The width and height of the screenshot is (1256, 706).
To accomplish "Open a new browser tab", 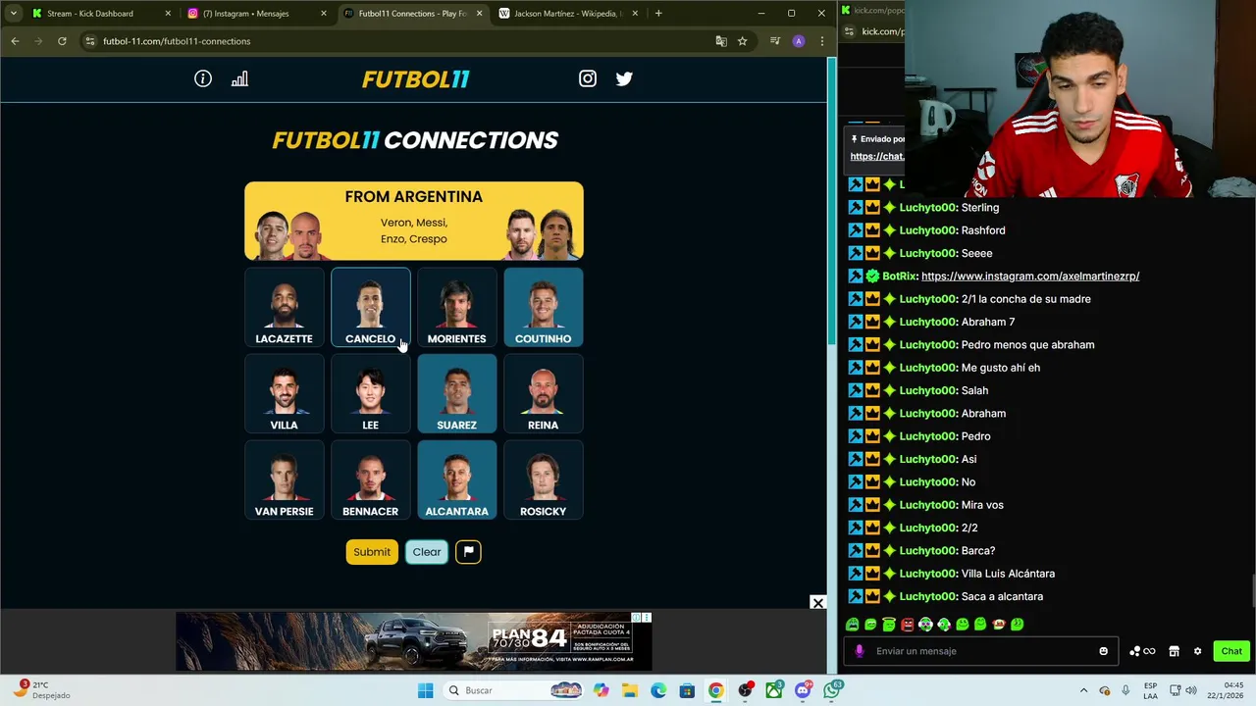I will click(x=658, y=14).
